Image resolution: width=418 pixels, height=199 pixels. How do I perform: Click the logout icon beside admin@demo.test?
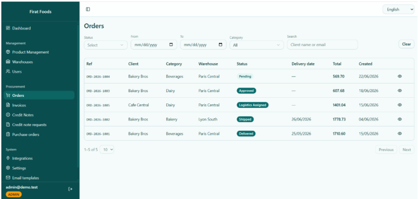70,189
